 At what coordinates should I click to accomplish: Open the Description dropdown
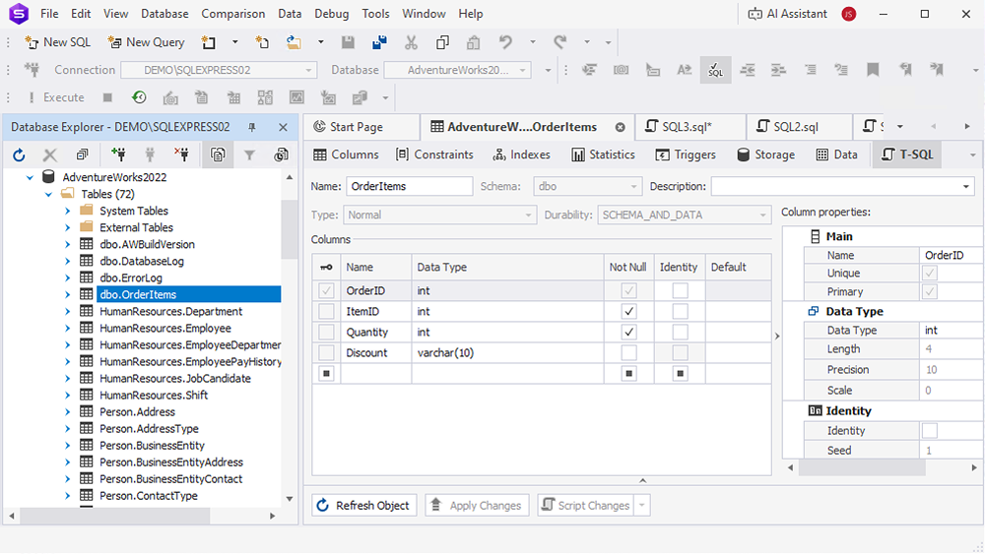tap(967, 187)
